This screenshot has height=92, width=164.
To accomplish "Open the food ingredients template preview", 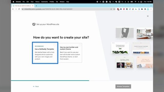I will pyautogui.click(x=125, y=62).
